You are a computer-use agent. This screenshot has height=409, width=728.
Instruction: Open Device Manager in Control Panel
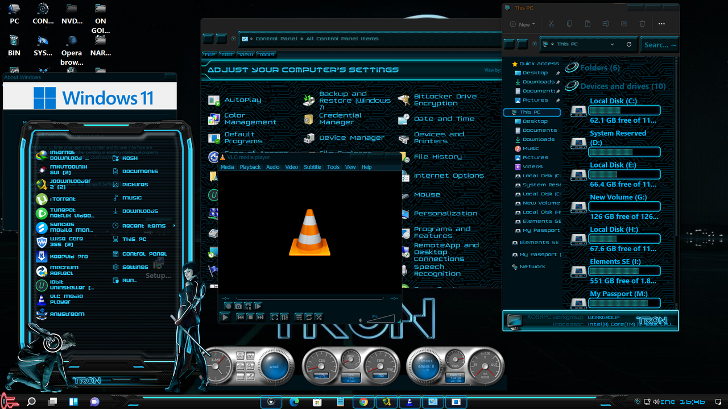344,138
